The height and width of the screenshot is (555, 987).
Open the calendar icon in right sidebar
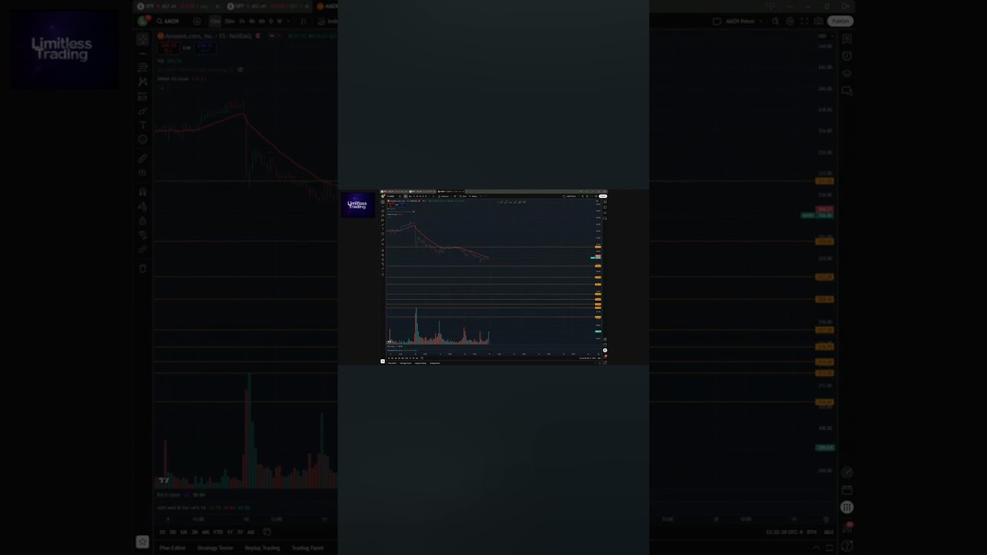click(x=847, y=490)
